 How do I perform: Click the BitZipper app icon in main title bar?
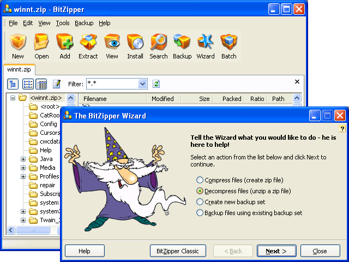8,9
